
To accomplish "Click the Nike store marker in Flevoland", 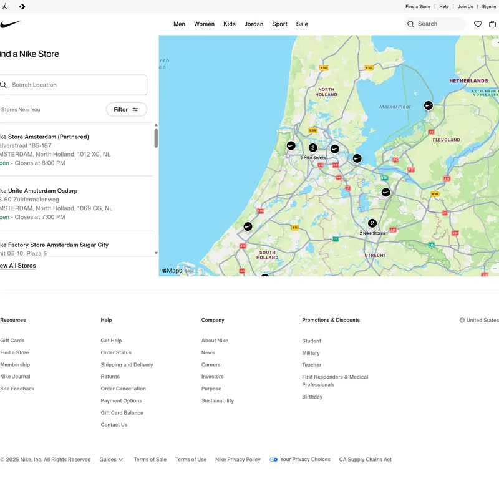I will (x=428, y=106).
